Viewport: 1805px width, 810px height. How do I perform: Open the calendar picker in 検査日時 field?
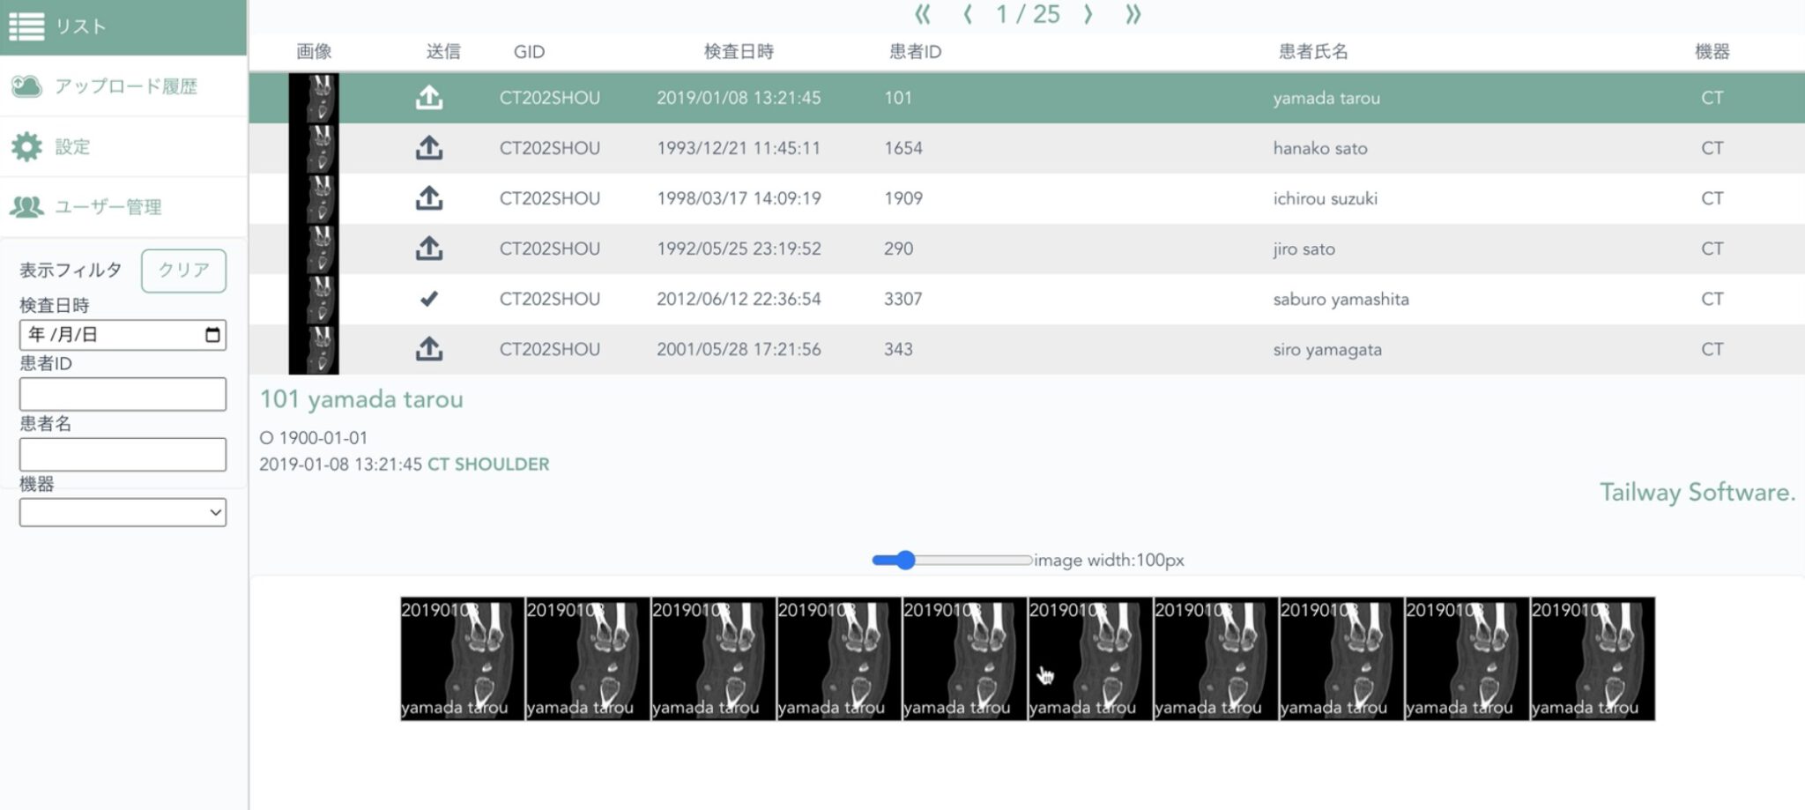214,335
